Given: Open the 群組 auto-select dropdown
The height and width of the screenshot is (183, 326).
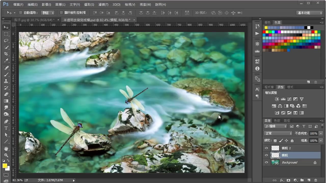Looking at the screenshot, I should point(48,13).
